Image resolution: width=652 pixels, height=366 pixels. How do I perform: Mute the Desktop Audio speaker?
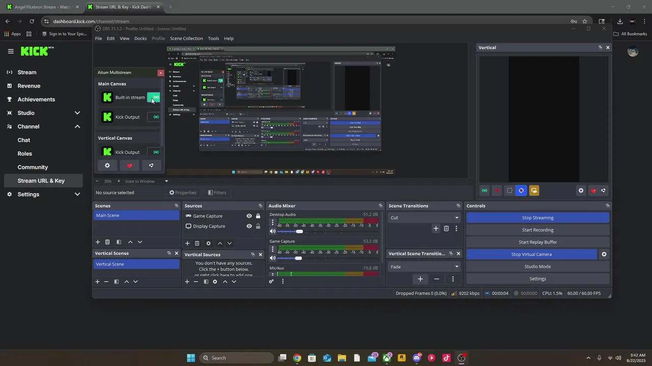tap(273, 231)
